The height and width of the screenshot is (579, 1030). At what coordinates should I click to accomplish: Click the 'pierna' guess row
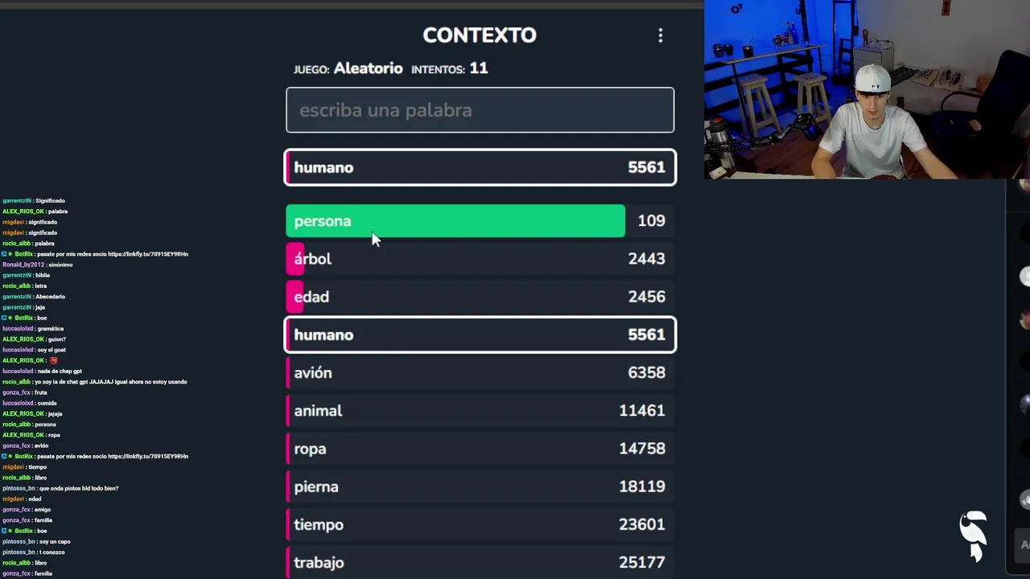pos(480,487)
